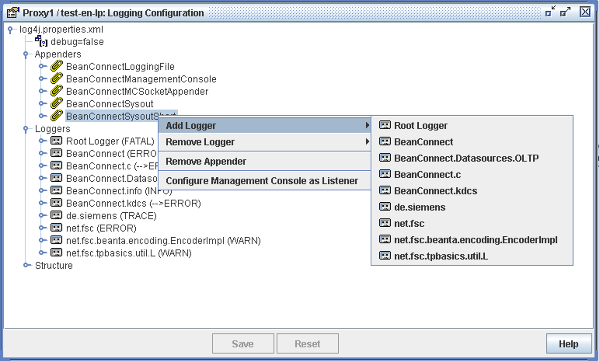Image resolution: width=599 pixels, height=361 pixels.
Task: Select the de.siemens (TRACE) logger label
Action: (x=111, y=216)
